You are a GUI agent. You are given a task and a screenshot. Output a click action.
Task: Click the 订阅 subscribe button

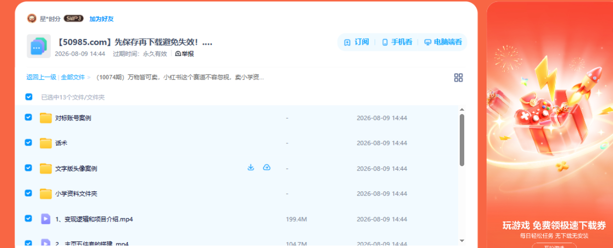(356, 42)
